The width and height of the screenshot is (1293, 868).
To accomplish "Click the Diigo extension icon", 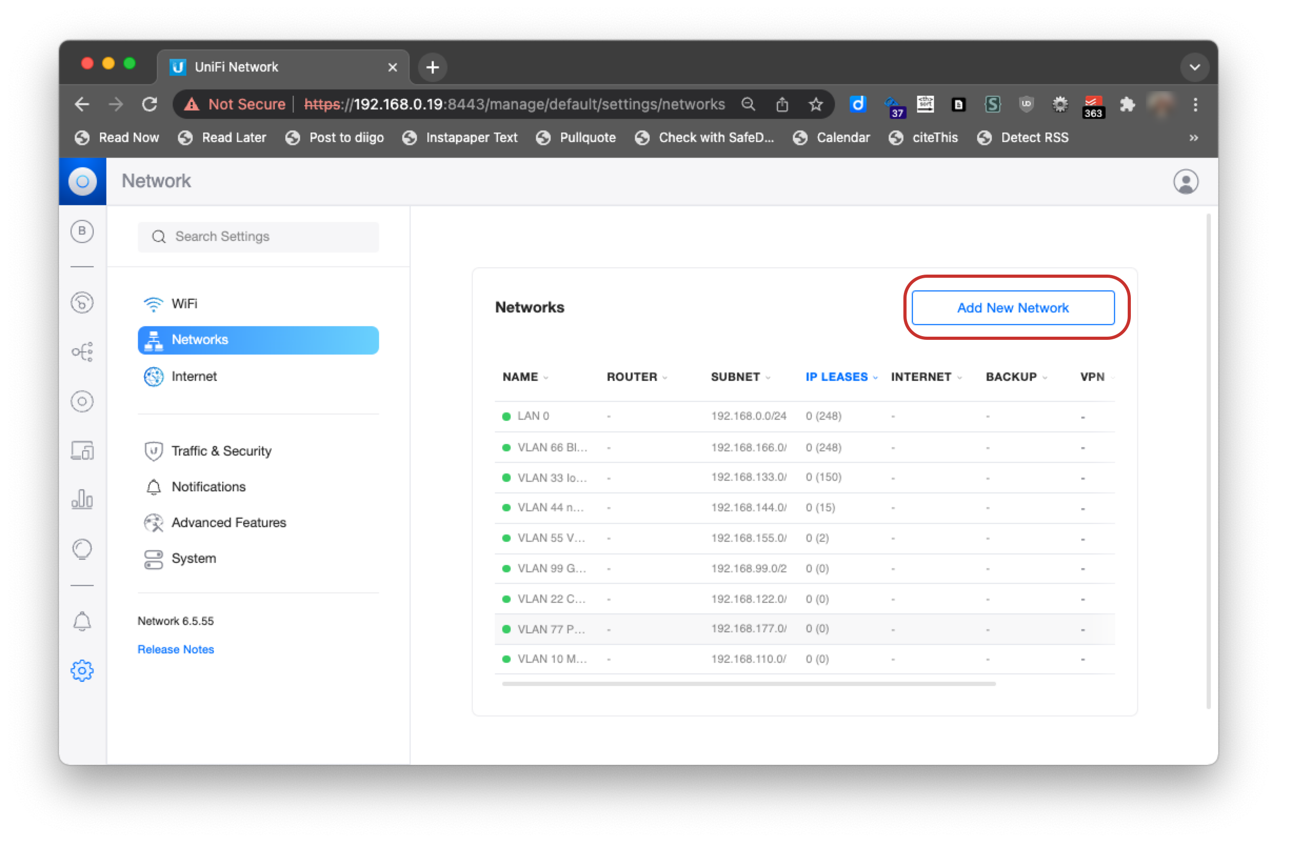I will (858, 104).
